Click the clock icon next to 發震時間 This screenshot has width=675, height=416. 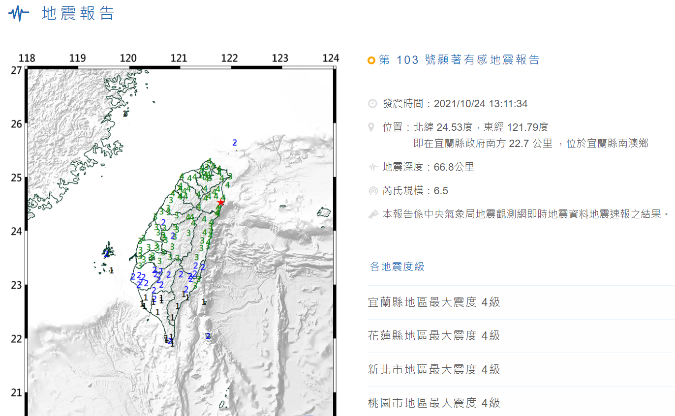coord(372,104)
